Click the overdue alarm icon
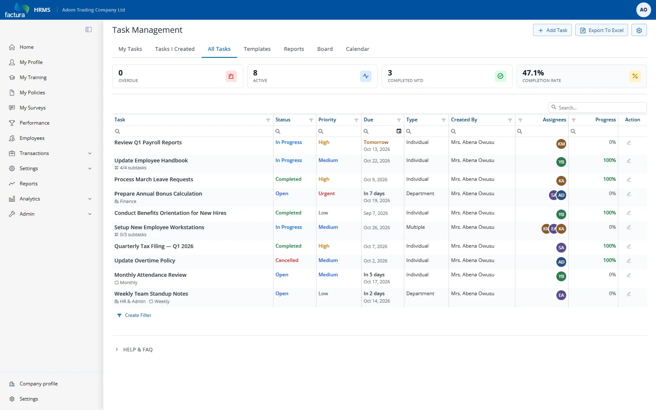656x410 pixels. (231, 76)
